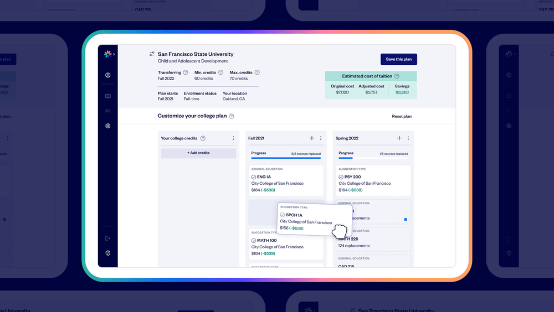
Task: Toggle the check circle on PSY 200
Action: 341,177
